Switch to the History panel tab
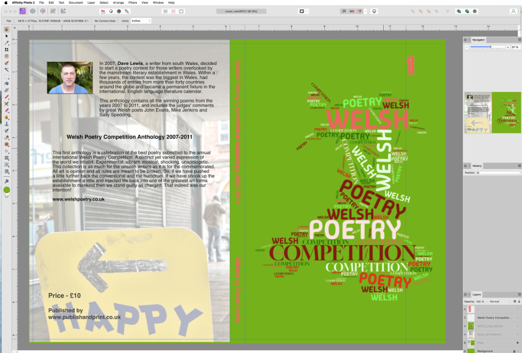This screenshot has height=353, width=522. 478,165
